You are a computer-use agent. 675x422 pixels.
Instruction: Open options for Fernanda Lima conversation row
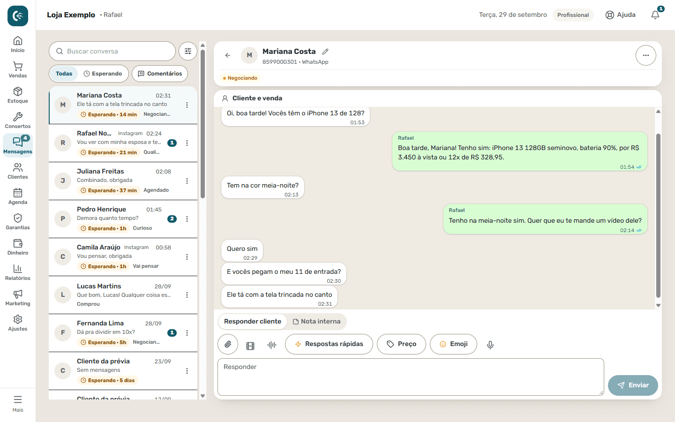[187, 333]
